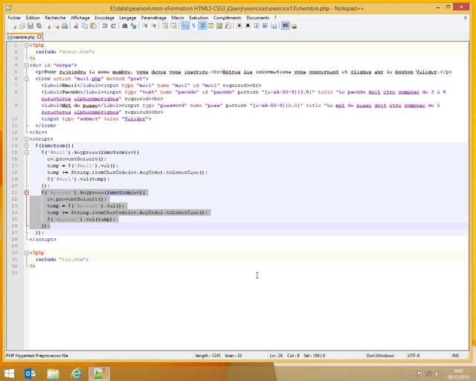Screen dimensions: 476x381
Task: Open the Encodage menu
Action: pyautogui.click(x=104, y=18)
